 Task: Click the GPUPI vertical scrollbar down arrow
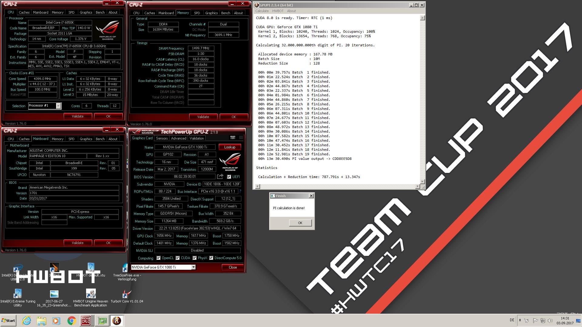pyautogui.click(x=423, y=182)
